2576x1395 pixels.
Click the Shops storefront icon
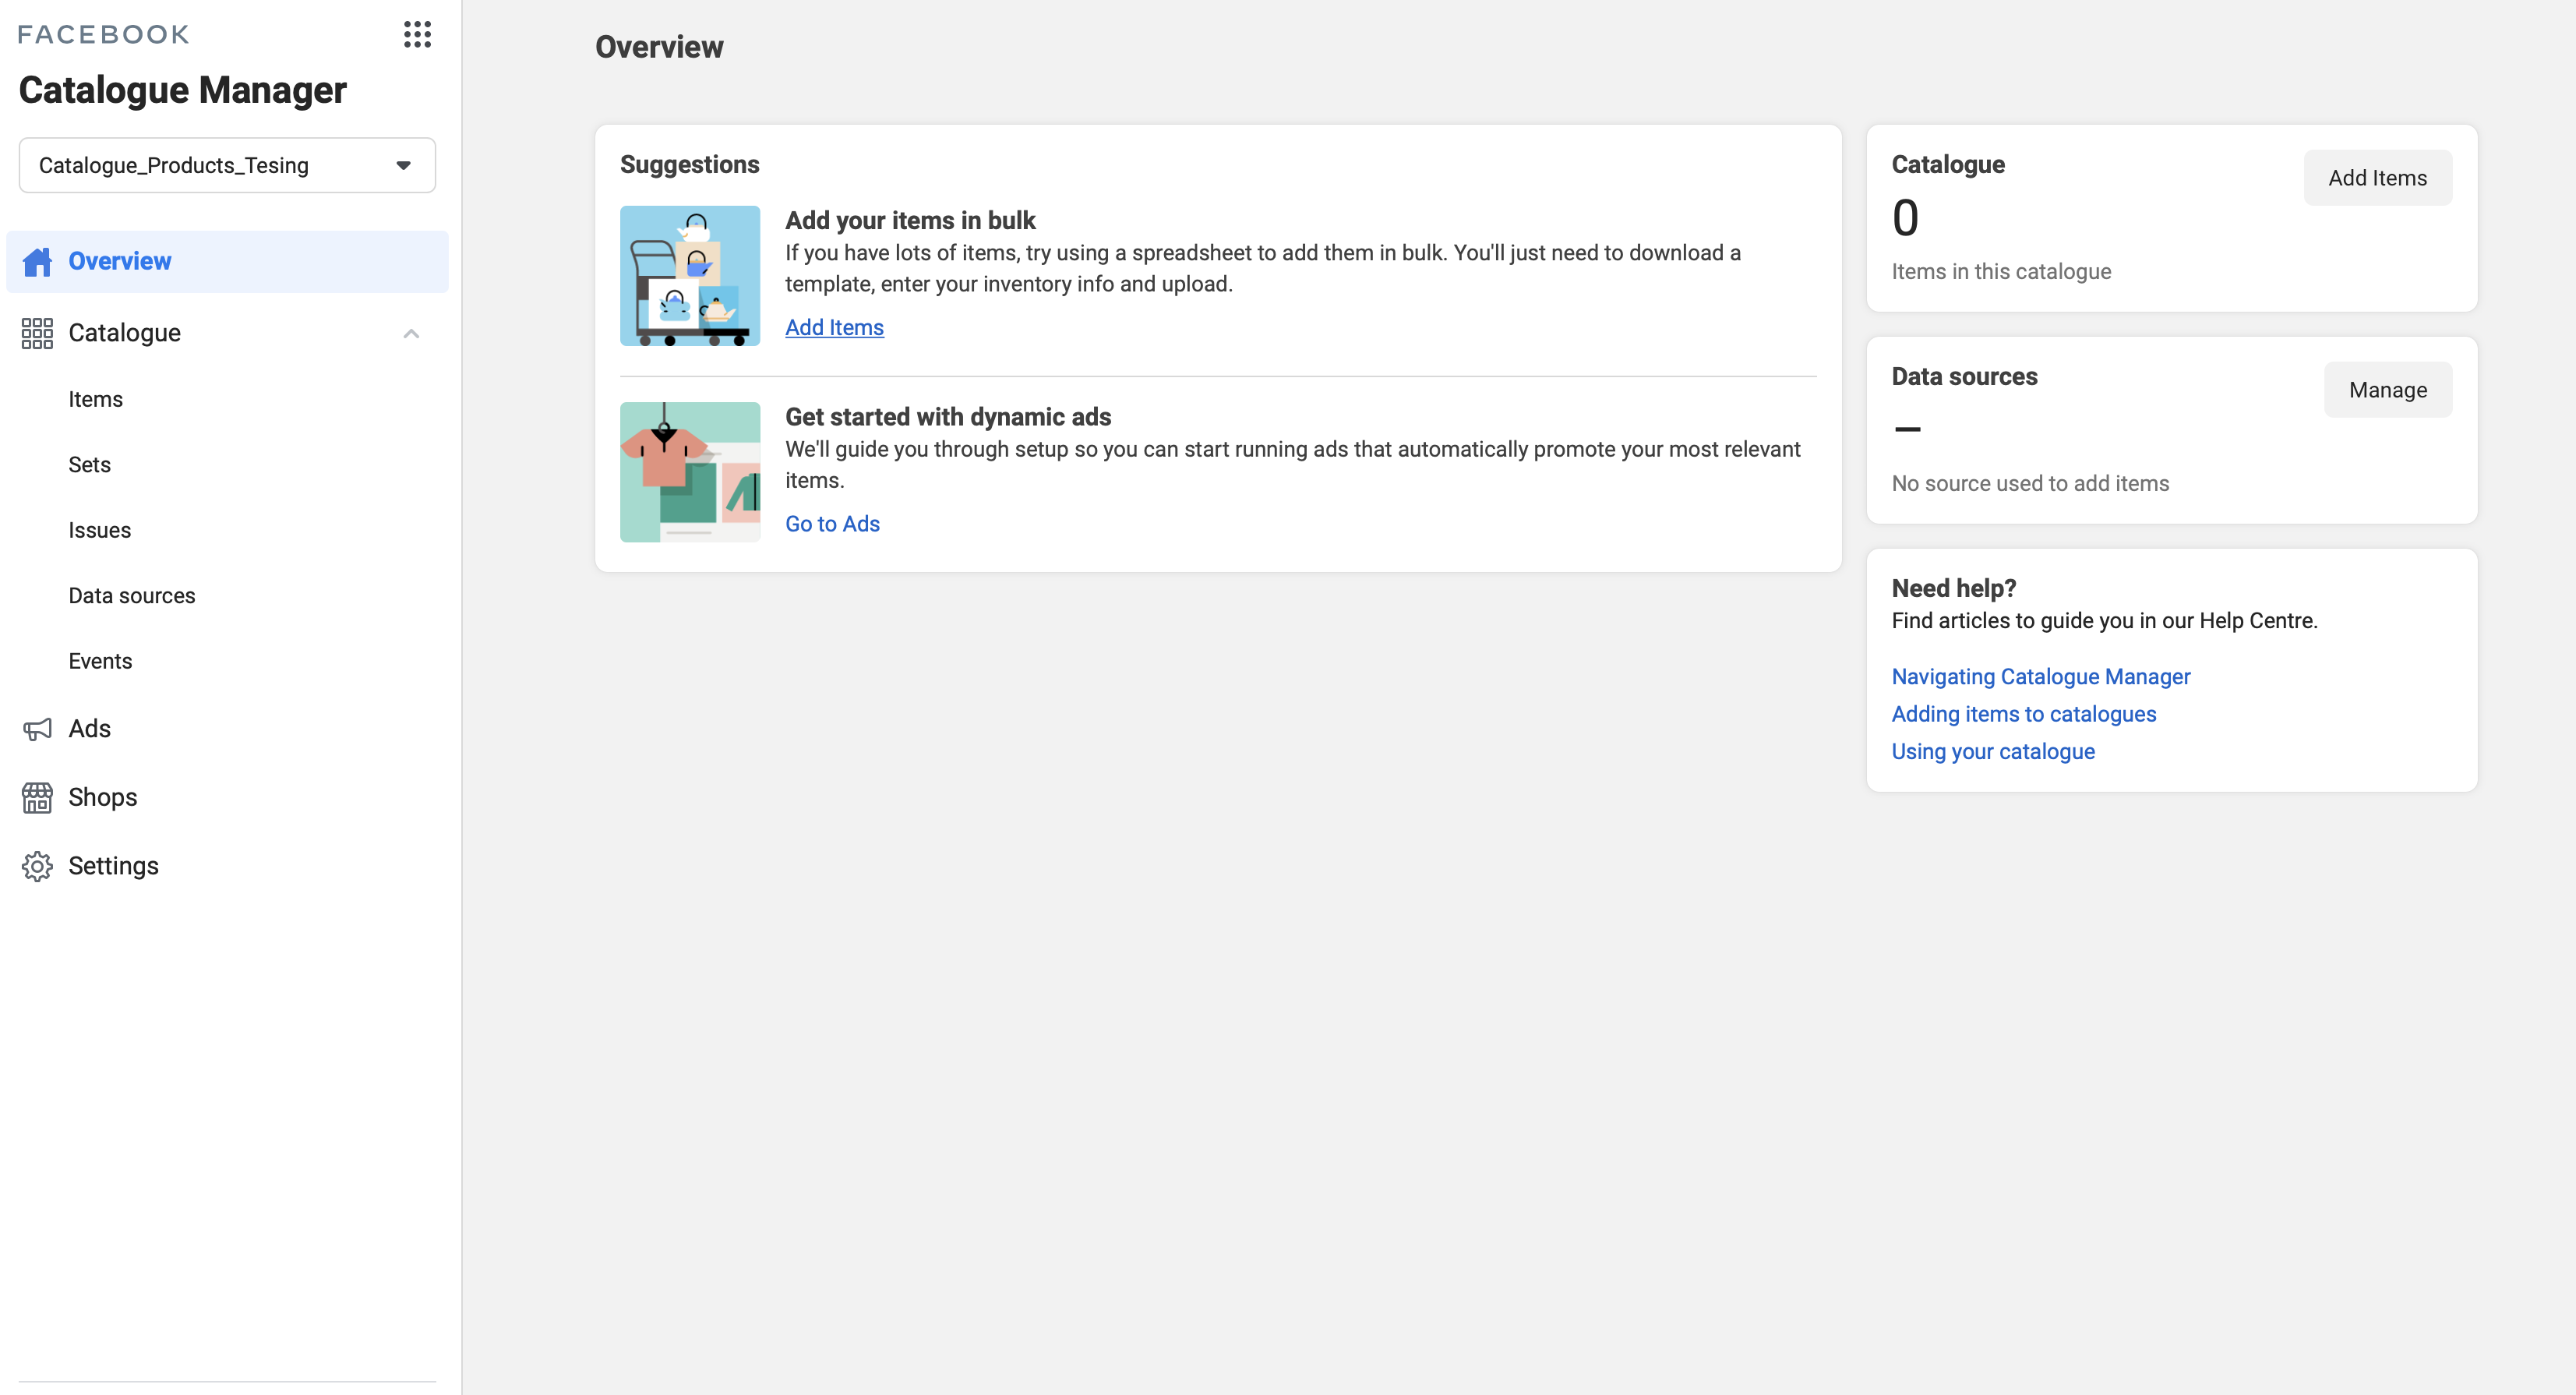point(37,797)
